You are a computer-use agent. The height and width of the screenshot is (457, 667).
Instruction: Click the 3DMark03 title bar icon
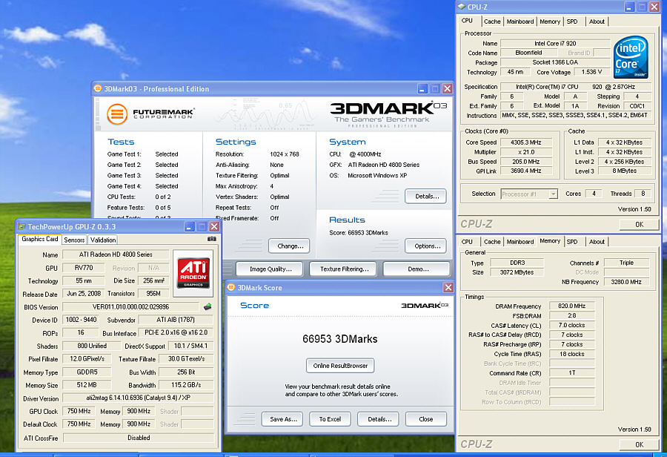point(98,88)
